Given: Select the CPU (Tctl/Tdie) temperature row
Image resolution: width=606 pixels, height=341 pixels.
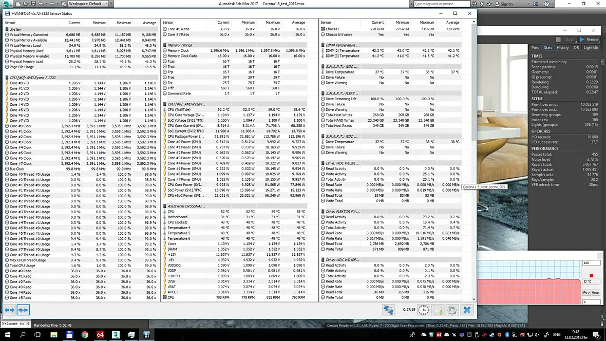Looking at the screenshot, I should coord(235,110).
